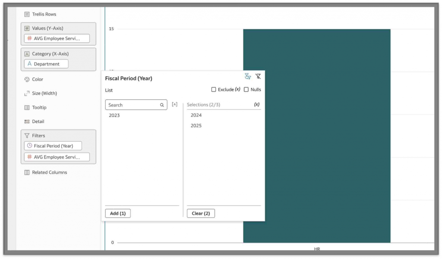The width and height of the screenshot is (442, 259).
Task: Select the Trellis Rows icon
Action: (x=27, y=14)
